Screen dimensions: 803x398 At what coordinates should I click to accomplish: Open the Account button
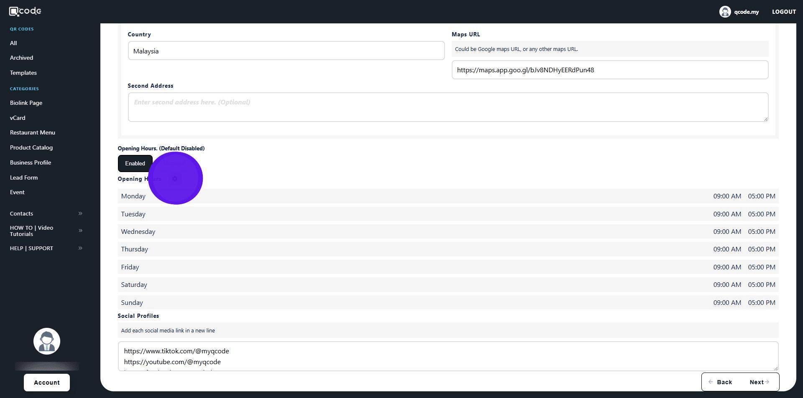[x=47, y=383]
